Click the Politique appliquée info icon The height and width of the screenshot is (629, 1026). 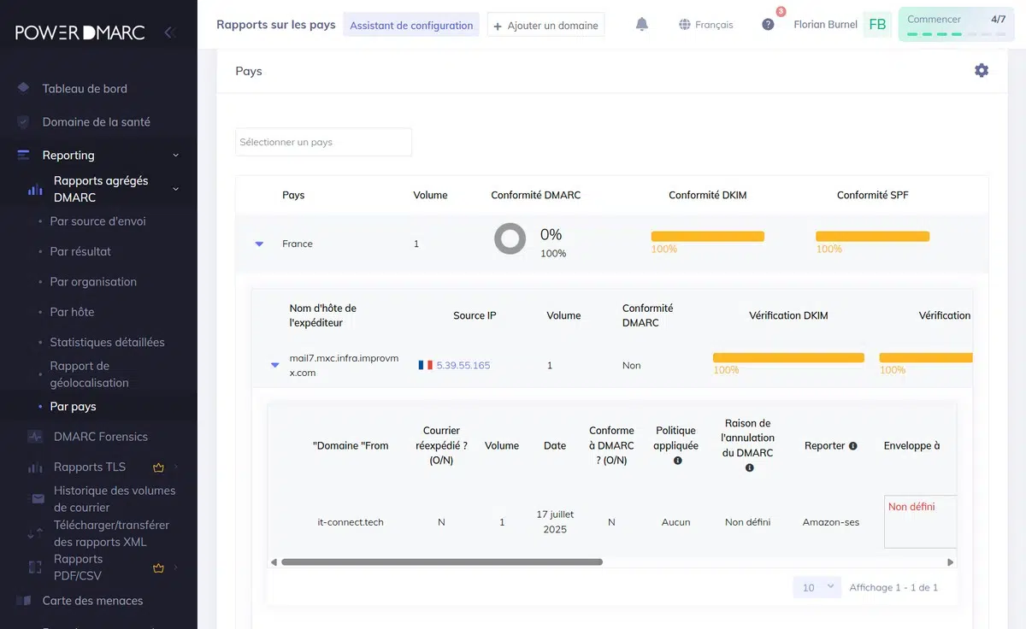coord(677,461)
